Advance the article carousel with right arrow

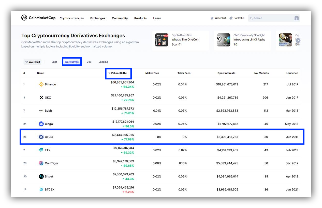point(298,40)
